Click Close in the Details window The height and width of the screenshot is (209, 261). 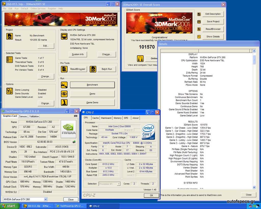tap(249, 195)
